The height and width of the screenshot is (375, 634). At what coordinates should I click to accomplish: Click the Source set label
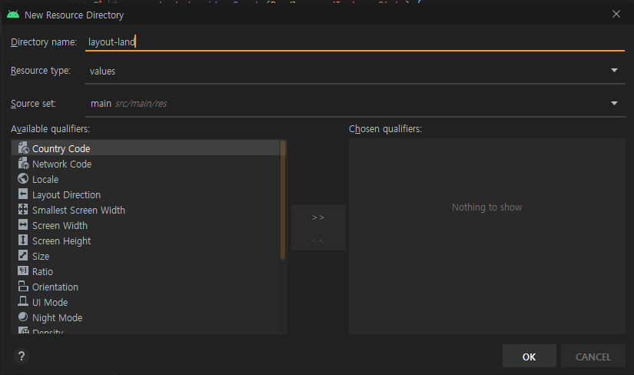pos(33,104)
